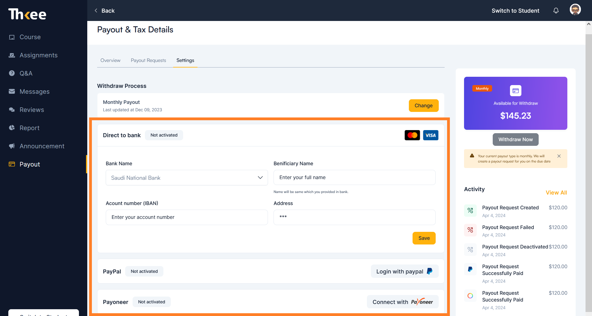The image size is (592, 316).
Task: Switch to Student mode
Action: [515, 10]
